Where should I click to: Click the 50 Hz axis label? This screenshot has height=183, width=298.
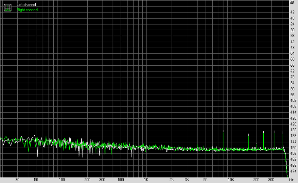36,180
